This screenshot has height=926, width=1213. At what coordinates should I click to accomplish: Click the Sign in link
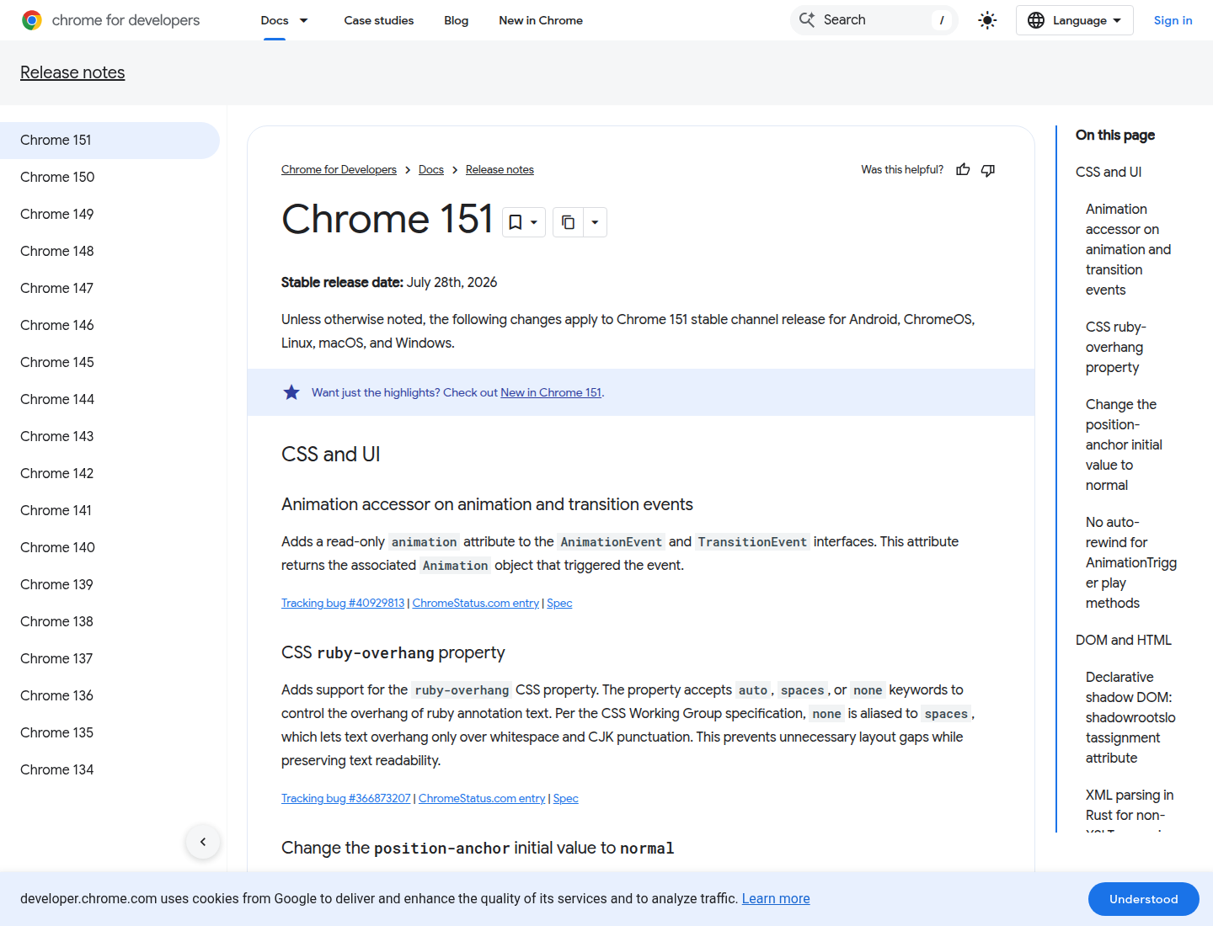coord(1173,20)
